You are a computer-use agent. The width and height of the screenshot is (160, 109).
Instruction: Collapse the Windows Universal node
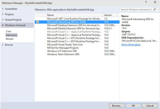pos(3,25)
